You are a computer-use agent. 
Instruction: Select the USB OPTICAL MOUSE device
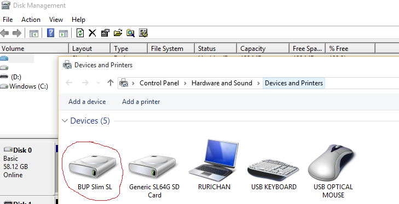333,171
